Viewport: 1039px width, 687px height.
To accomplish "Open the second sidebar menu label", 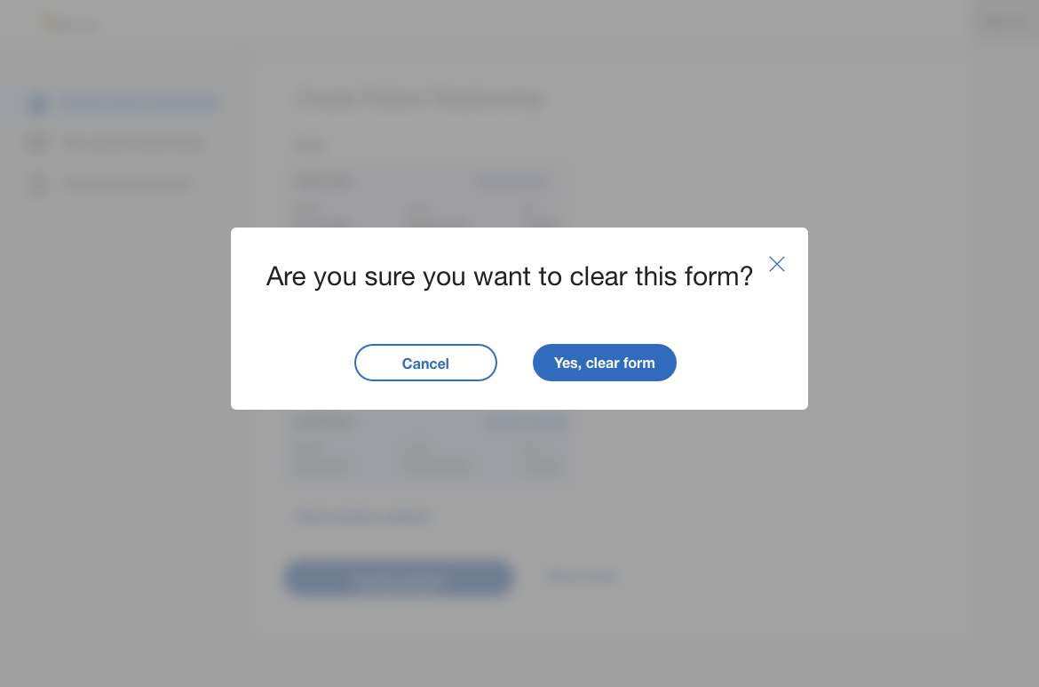I will pos(133,143).
